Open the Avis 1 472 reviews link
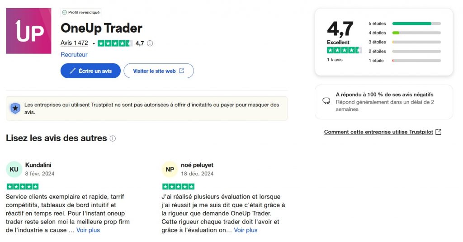This screenshot has height=242, width=463. coord(74,43)
